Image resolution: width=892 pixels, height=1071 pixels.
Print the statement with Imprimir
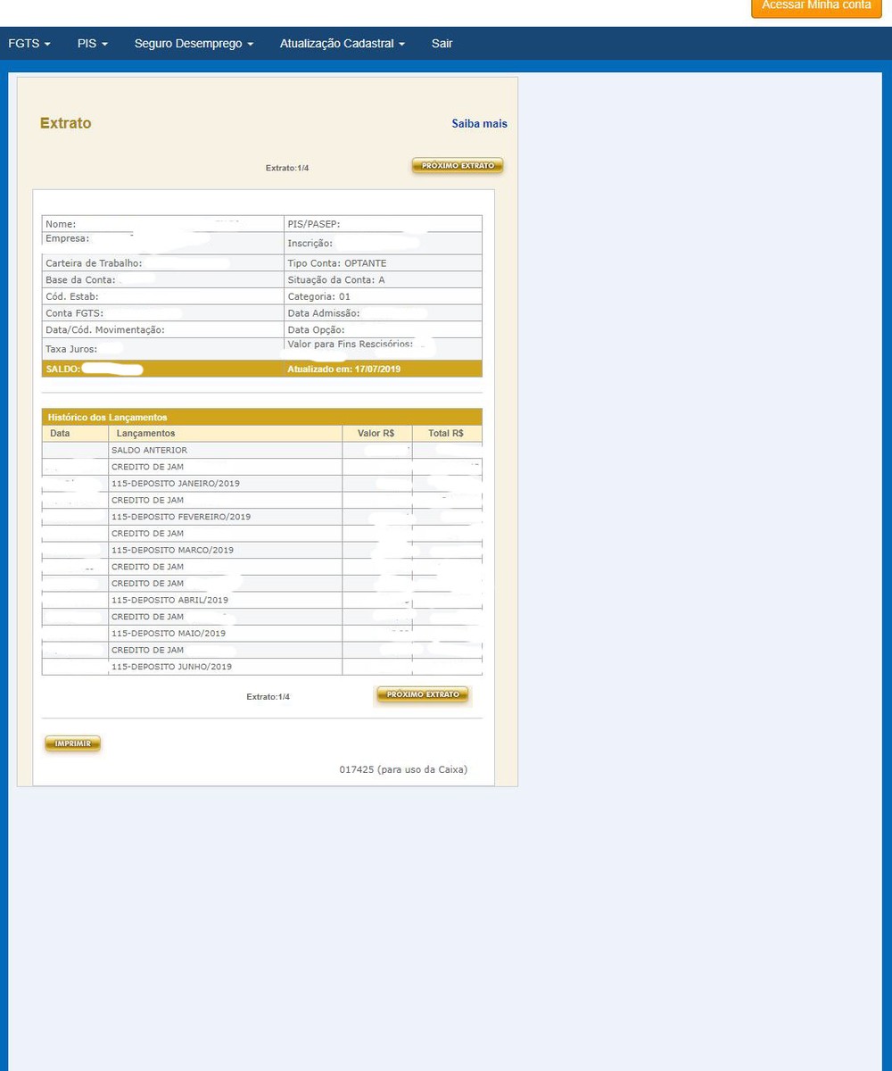pyautogui.click(x=73, y=743)
